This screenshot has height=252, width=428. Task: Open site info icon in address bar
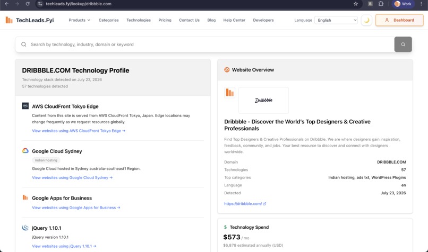(40, 4)
